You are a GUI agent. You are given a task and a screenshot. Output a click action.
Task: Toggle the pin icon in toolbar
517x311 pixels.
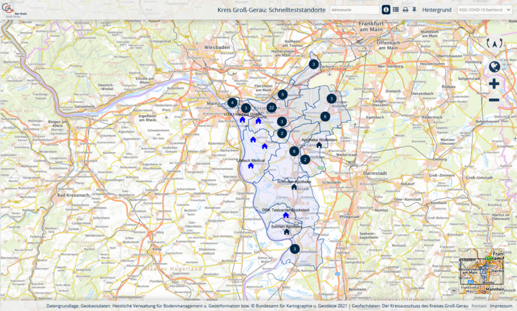click(414, 10)
